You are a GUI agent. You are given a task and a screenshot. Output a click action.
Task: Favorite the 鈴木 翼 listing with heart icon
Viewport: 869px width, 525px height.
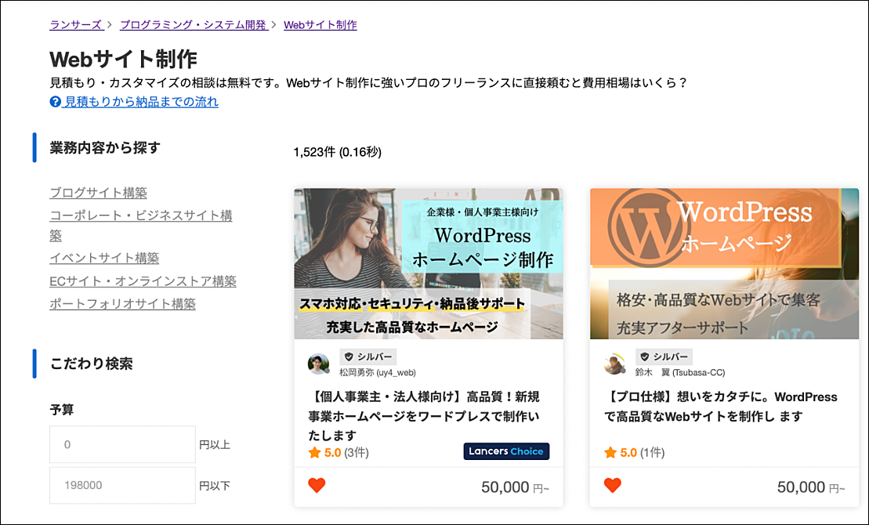pyautogui.click(x=613, y=486)
